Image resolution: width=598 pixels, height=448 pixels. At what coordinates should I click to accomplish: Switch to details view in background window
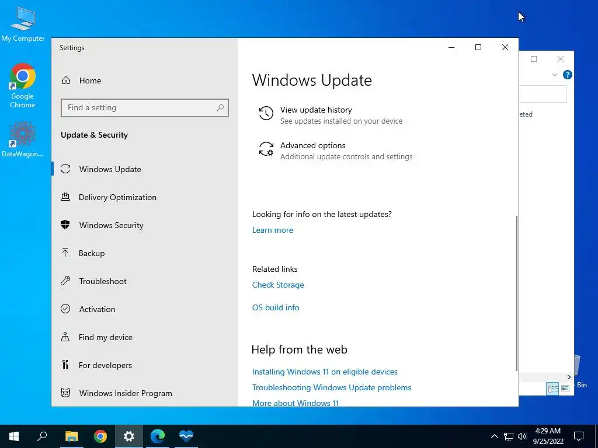coord(552,388)
